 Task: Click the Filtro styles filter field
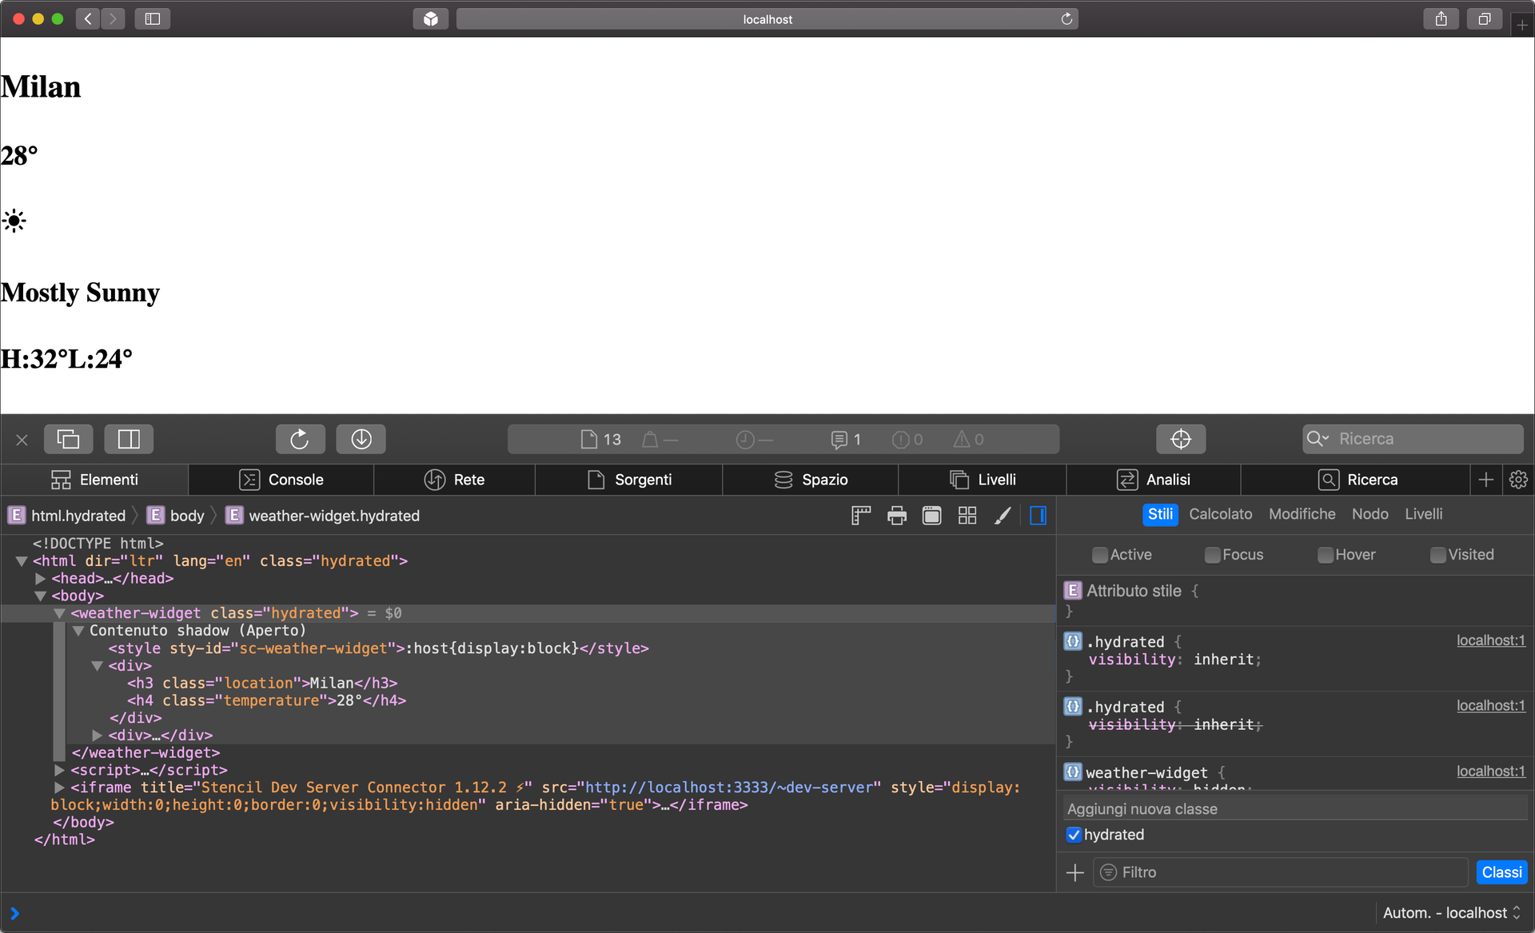1281,872
